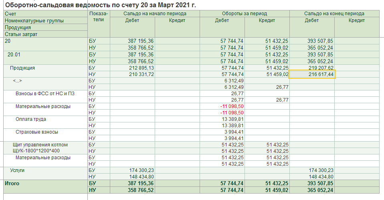Click the 'Продукция' header cell above 'Статьи затрат'
The width and height of the screenshot is (384, 200).
coord(46,27)
